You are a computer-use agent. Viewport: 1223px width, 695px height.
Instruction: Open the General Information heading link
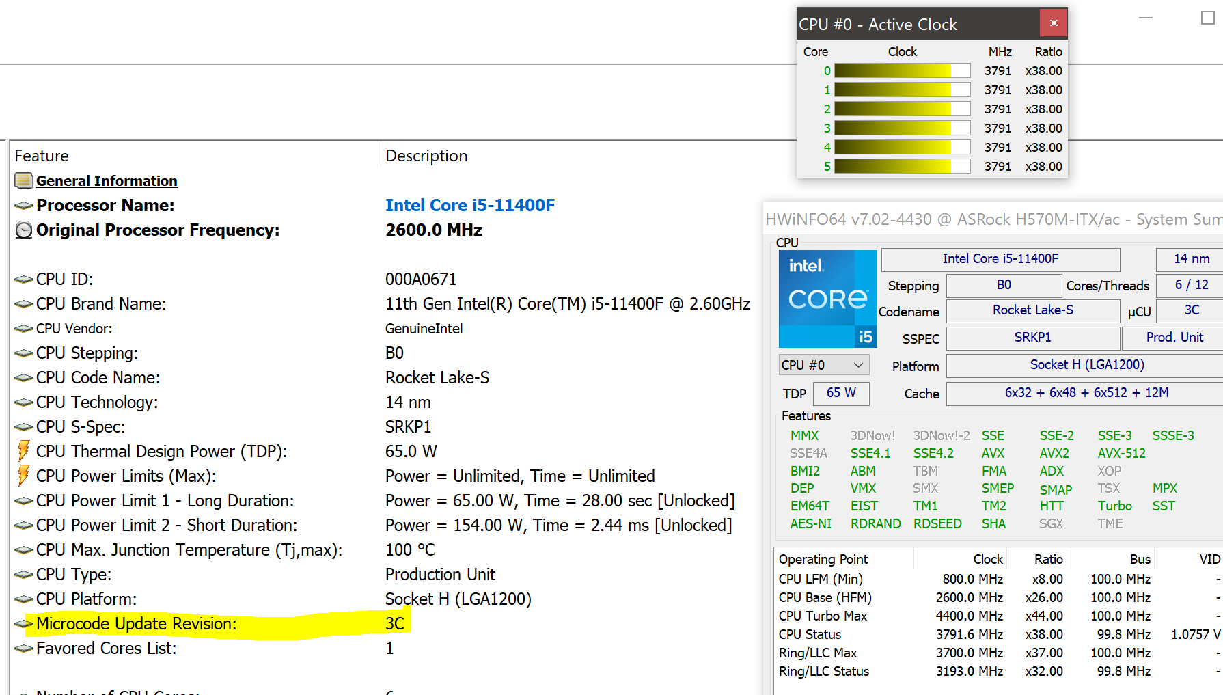pyautogui.click(x=107, y=181)
